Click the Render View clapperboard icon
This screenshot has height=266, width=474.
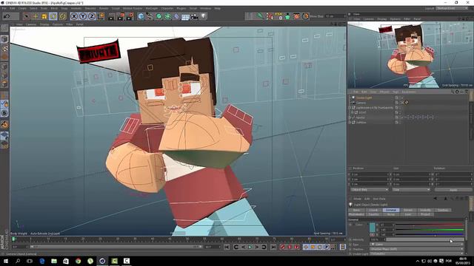111,16
